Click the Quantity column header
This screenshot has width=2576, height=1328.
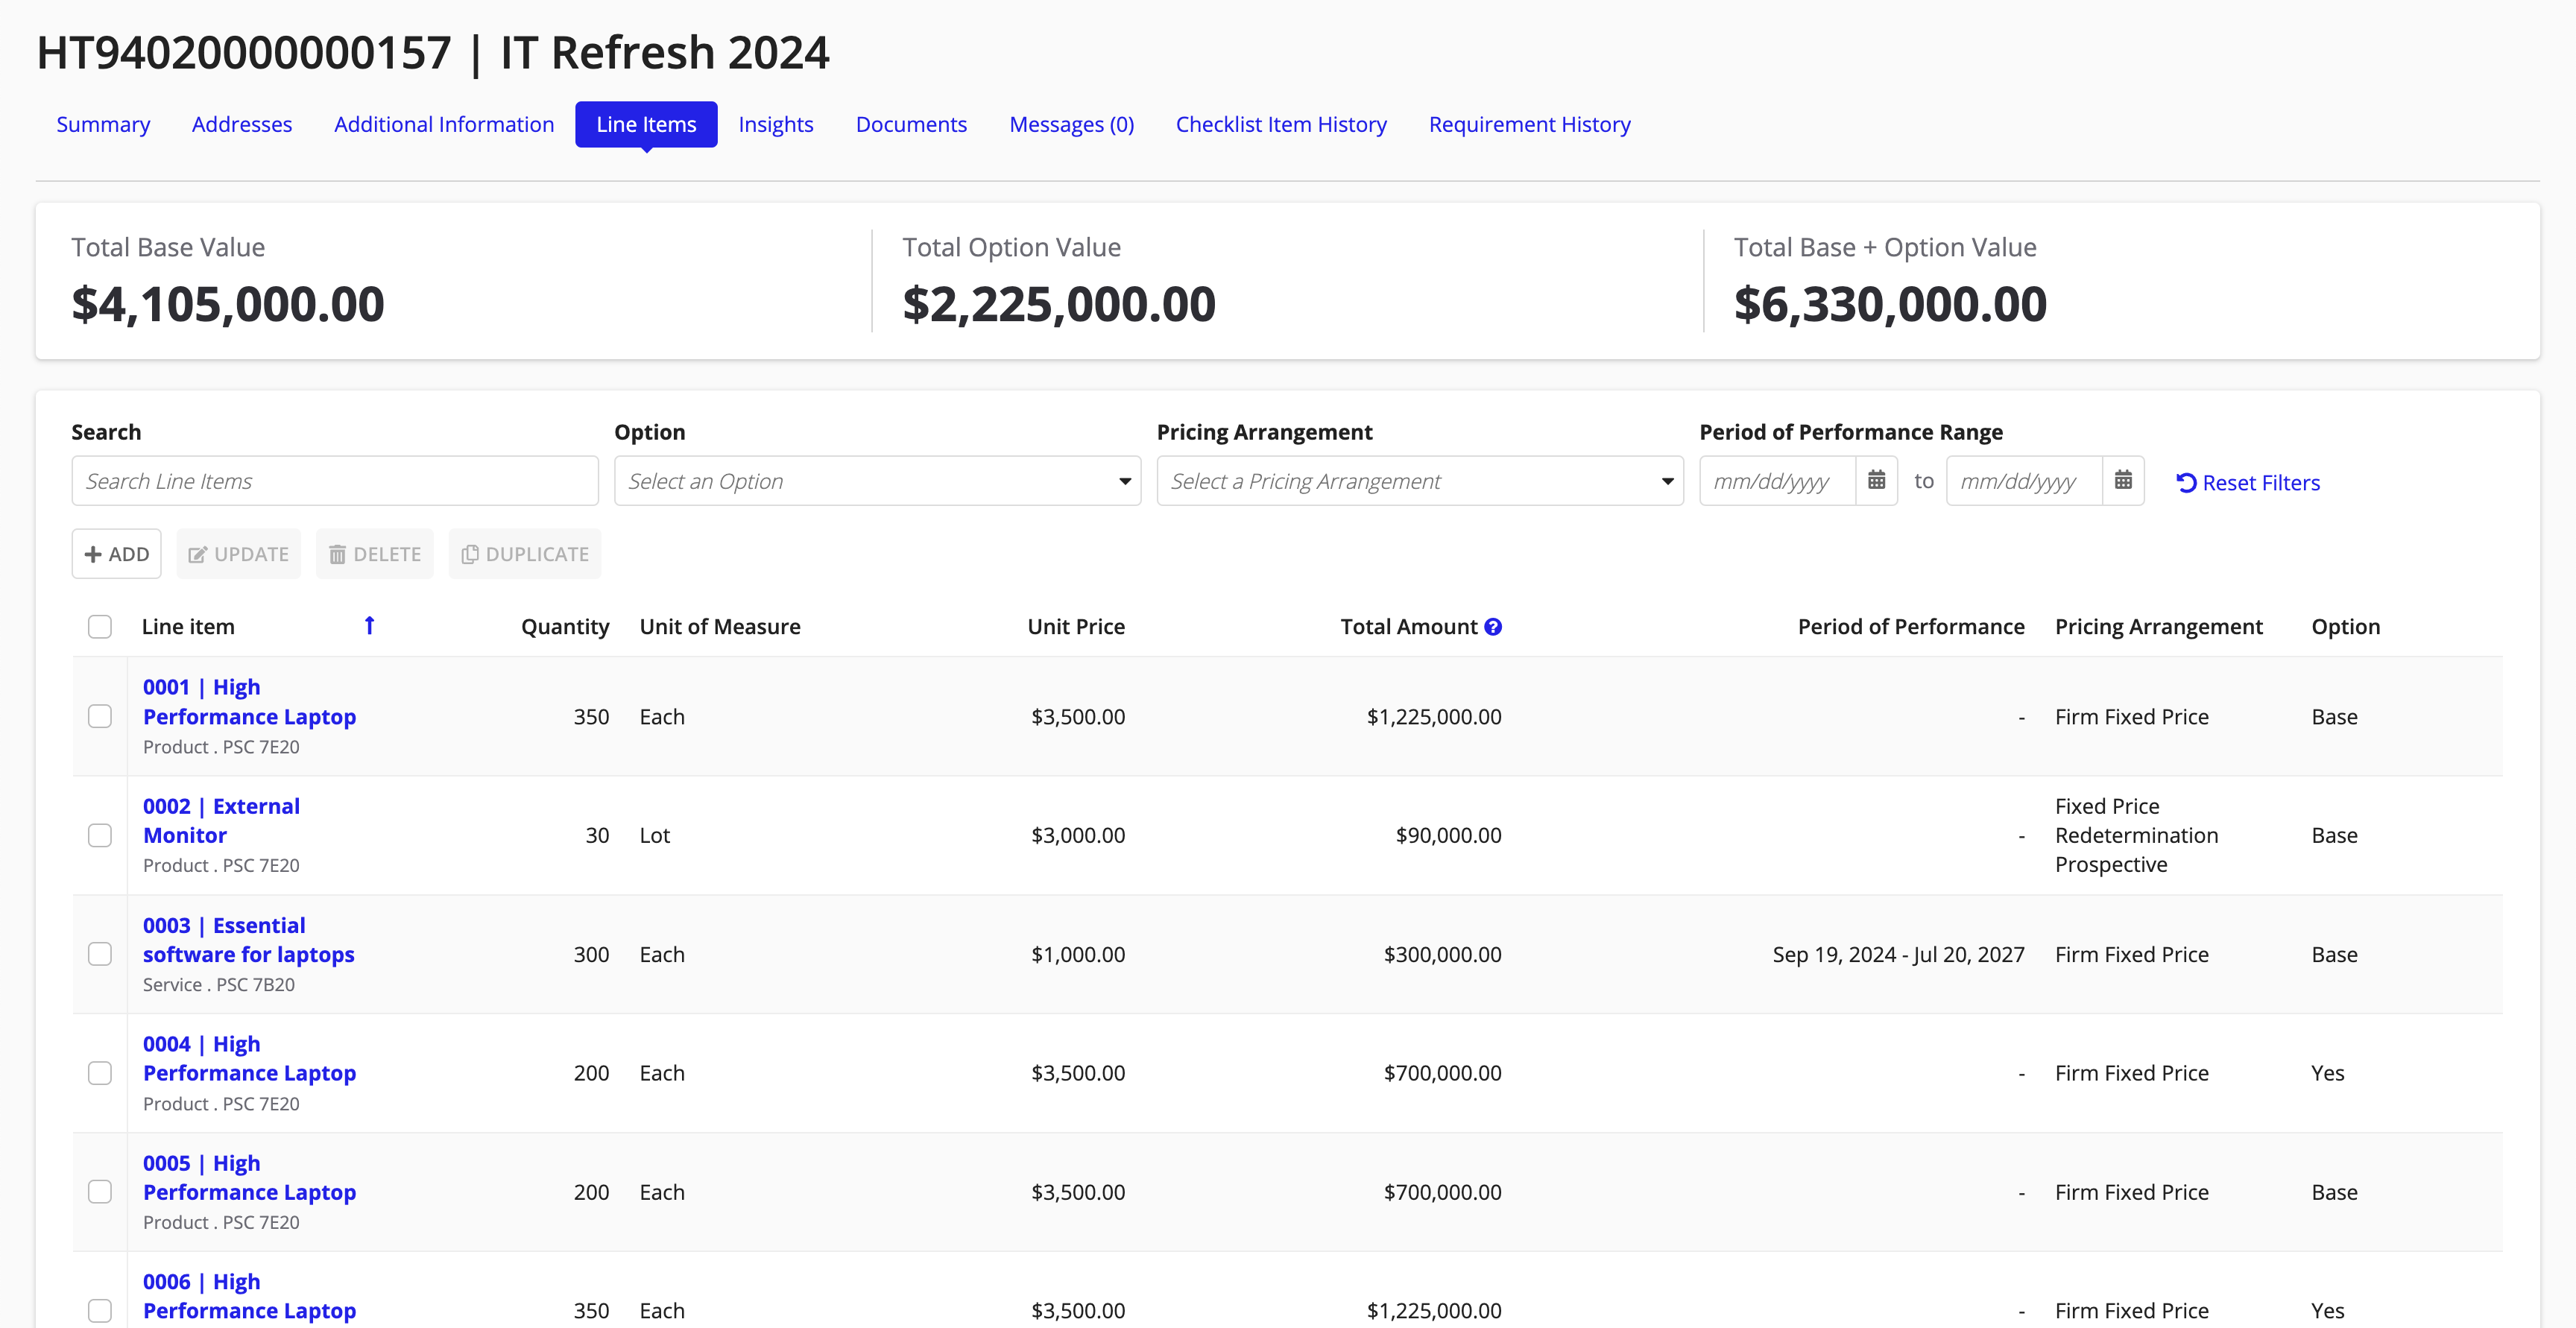tap(565, 627)
